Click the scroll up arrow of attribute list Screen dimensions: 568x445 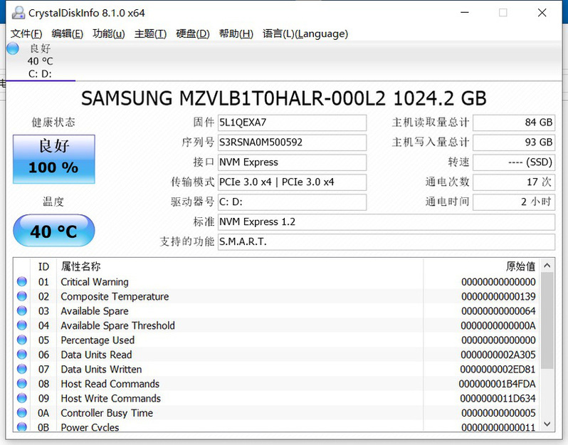[547, 266]
